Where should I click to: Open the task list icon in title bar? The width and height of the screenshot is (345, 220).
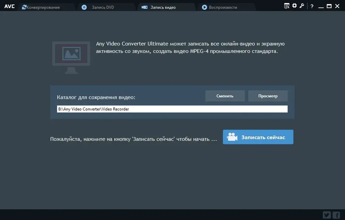coord(287,6)
